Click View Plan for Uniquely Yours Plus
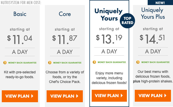Viewport: 173px width, 107px height. coord(153,96)
